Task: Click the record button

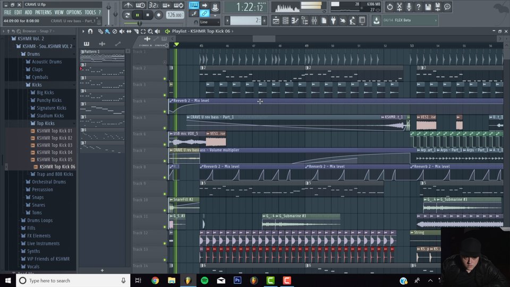Action: [x=158, y=15]
